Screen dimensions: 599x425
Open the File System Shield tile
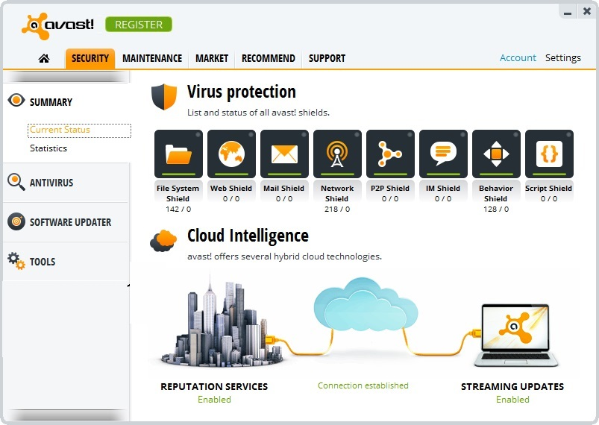click(178, 154)
